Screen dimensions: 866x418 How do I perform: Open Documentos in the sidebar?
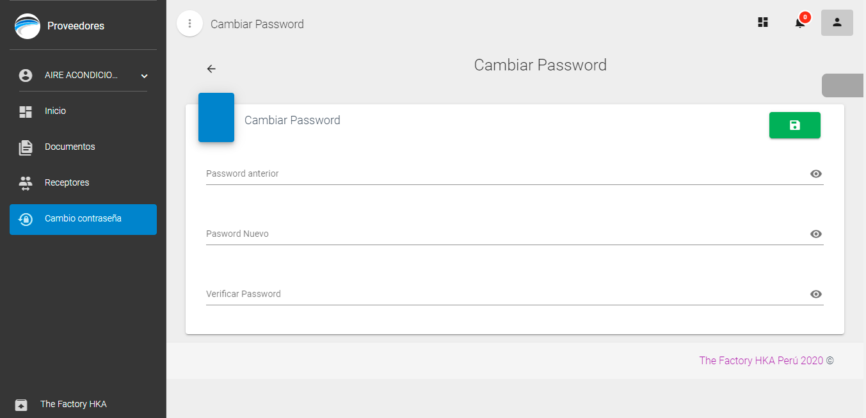point(83,147)
